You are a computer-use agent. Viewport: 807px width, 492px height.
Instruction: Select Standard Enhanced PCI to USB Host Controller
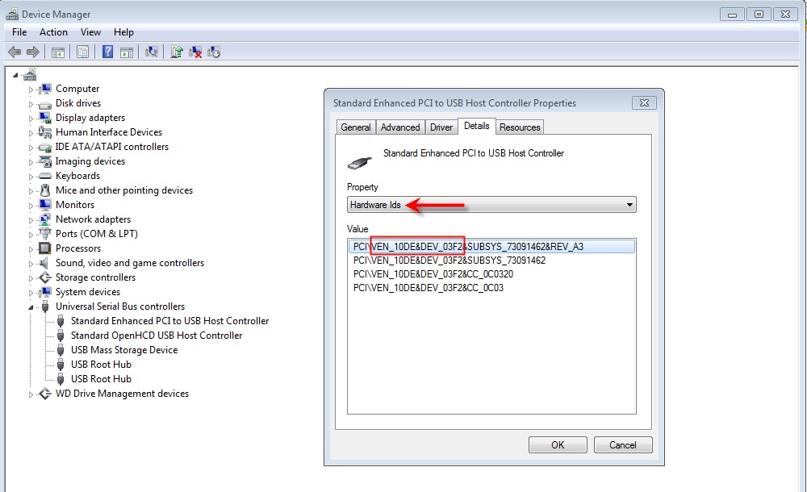tap(169, 321)
